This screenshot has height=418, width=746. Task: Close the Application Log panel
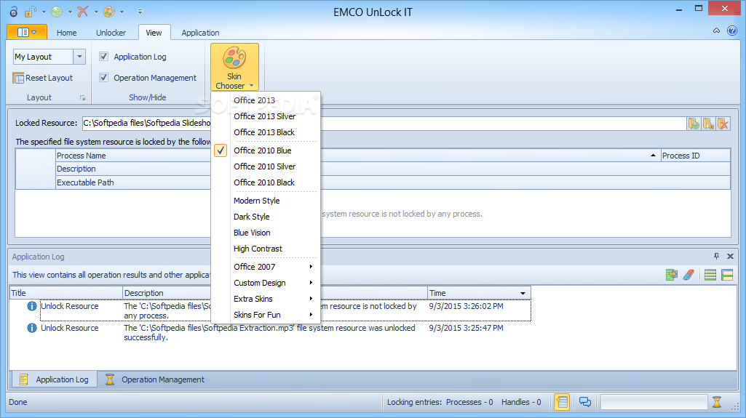click(x=730, y=257)
